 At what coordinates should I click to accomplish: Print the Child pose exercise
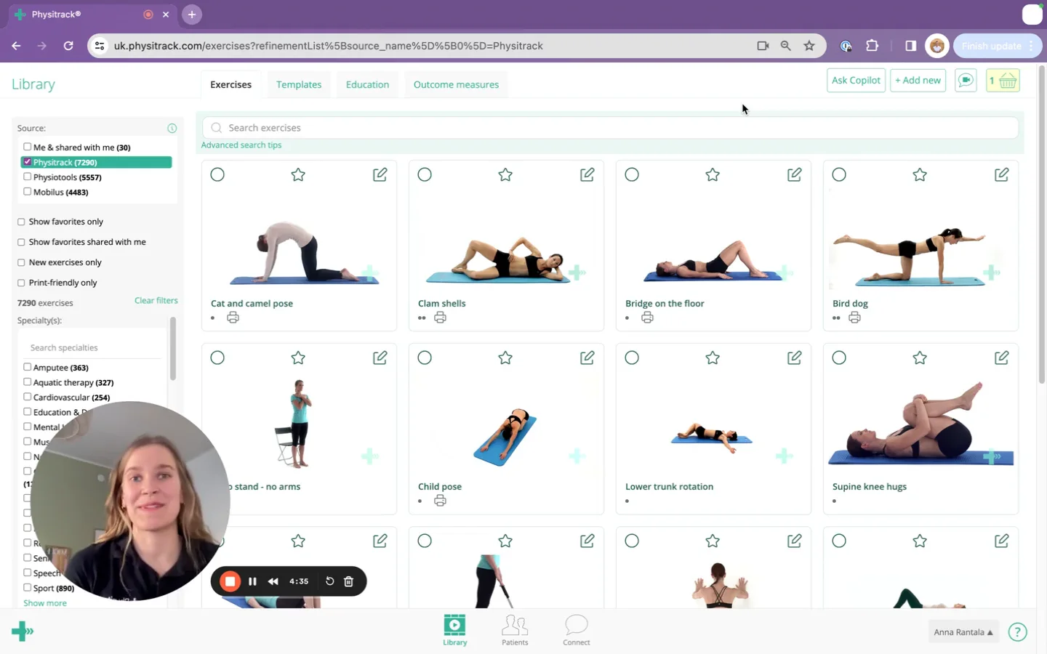tap(440, 501)
